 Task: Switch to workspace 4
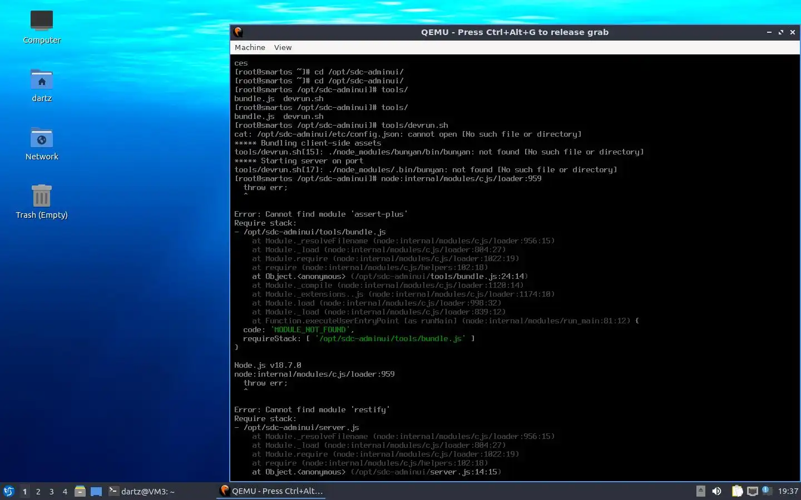click(x=65, y=491)
